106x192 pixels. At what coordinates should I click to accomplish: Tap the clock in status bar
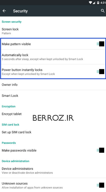tap(103, 3)
